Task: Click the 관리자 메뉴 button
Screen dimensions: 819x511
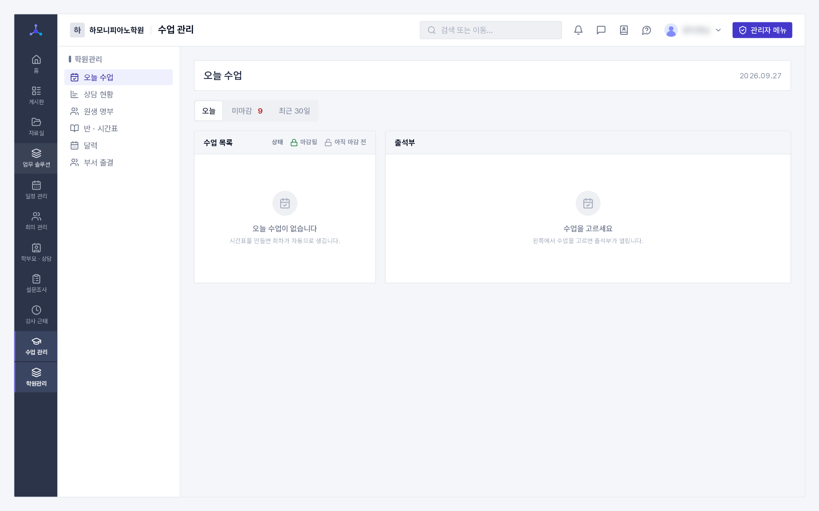Action: 762,30
